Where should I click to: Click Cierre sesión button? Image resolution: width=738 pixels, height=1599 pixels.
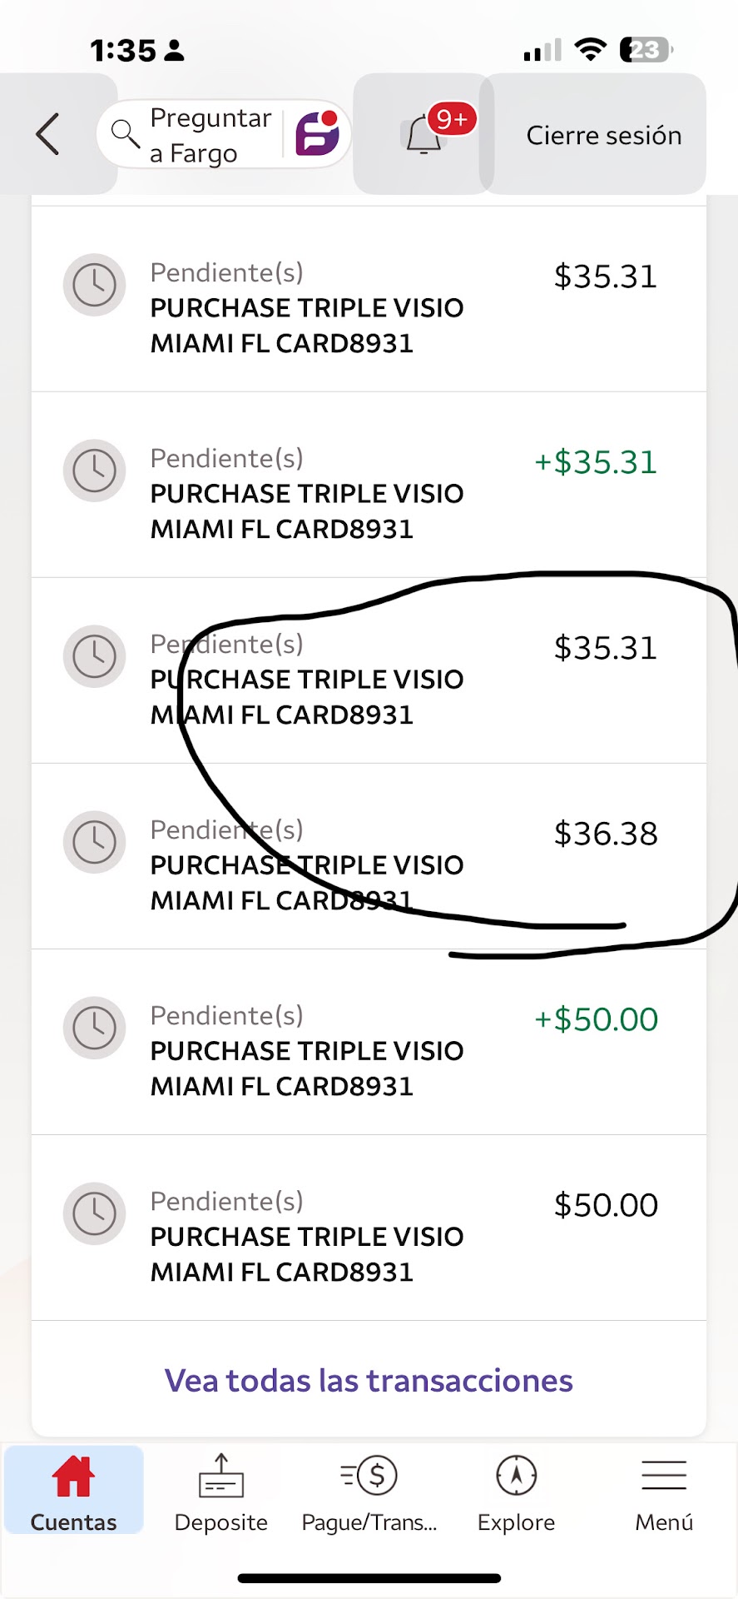coord(603,135)
